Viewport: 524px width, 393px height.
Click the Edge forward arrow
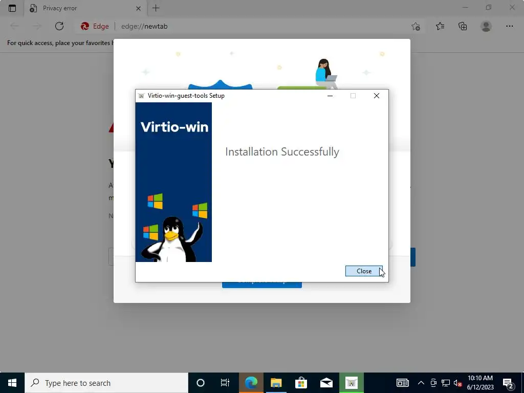(37, 26)
